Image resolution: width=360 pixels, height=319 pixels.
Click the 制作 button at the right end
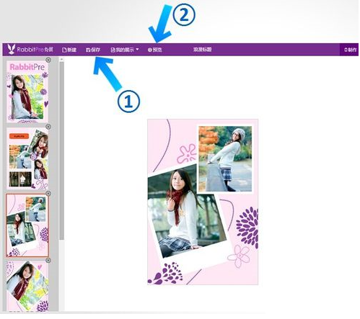[x=350, y=50]
